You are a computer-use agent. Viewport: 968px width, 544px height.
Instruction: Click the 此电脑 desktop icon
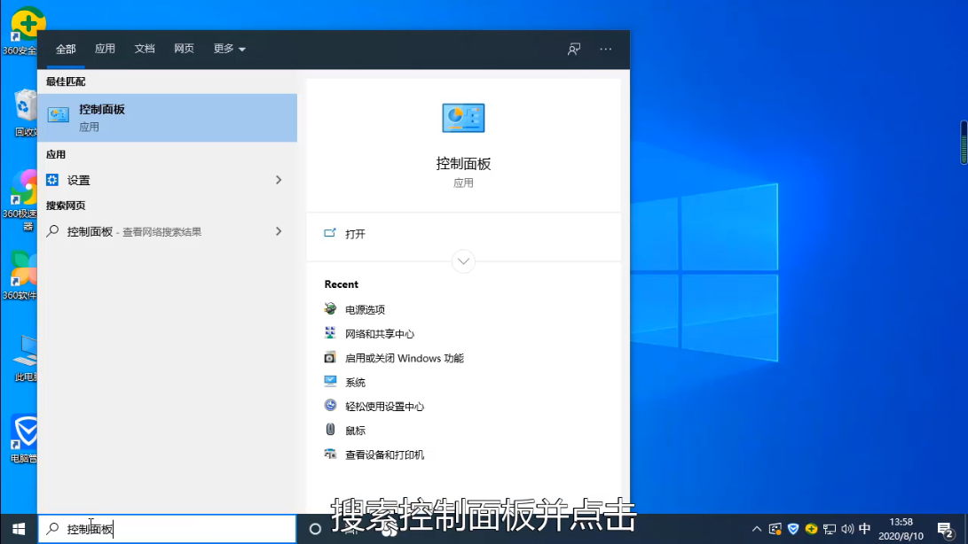tap(26, 358)
